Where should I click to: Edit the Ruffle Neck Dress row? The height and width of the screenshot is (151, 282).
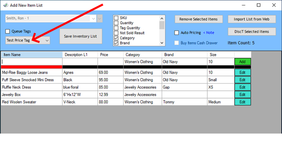tap(243, 87)
